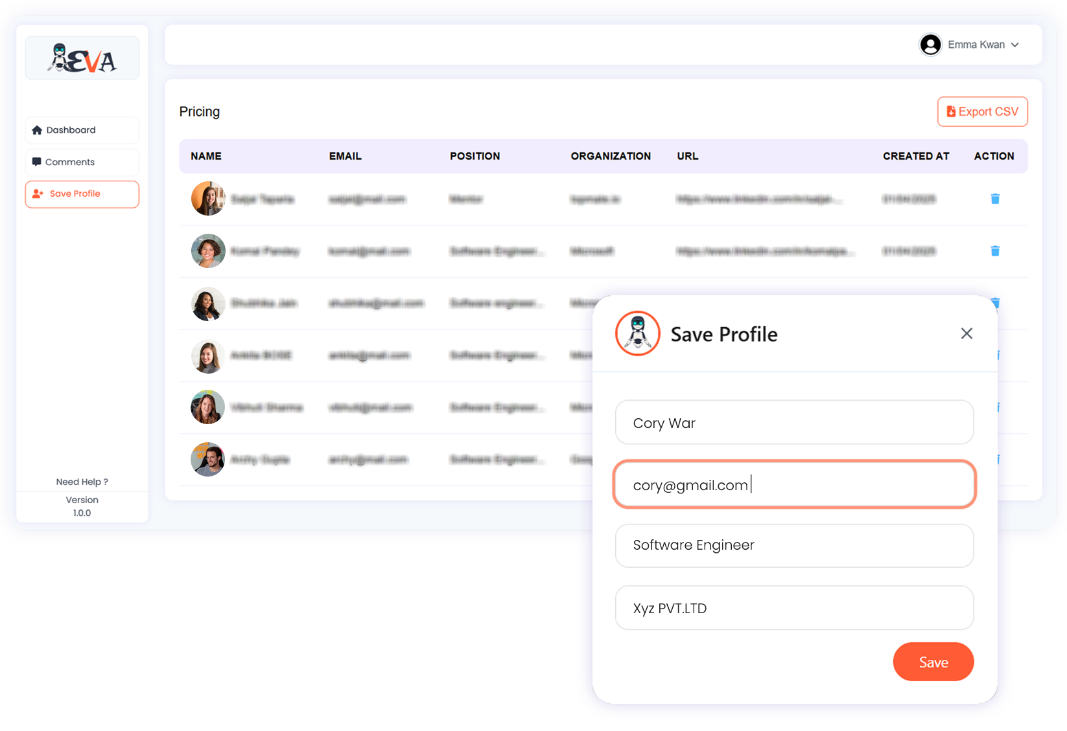
Task: Export the table as CSV
Action: [982, 112]
